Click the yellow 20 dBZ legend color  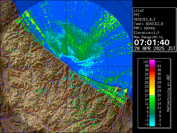pyautogui.click(x=152, y=91)
